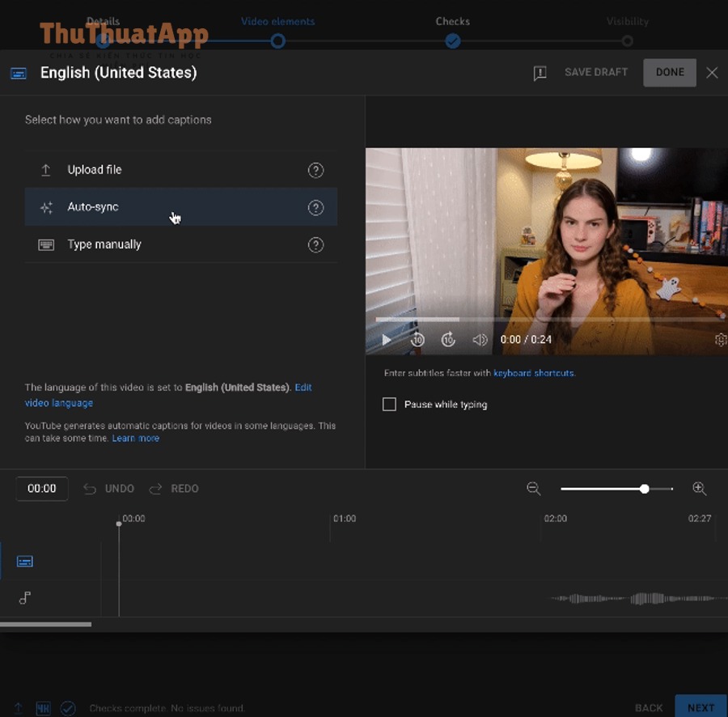
Task: Click the 02:00 timeline ruler label
Action: [x=555, y=519]
